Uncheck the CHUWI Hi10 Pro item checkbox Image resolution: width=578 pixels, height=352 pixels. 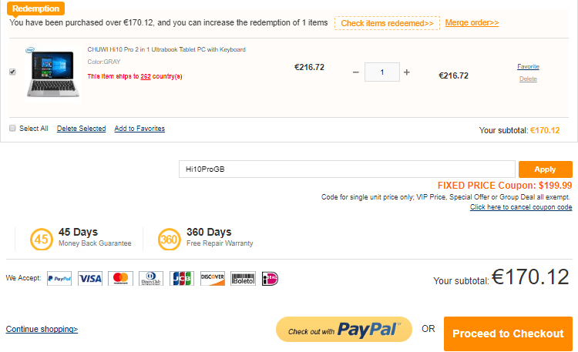point(12,72)
